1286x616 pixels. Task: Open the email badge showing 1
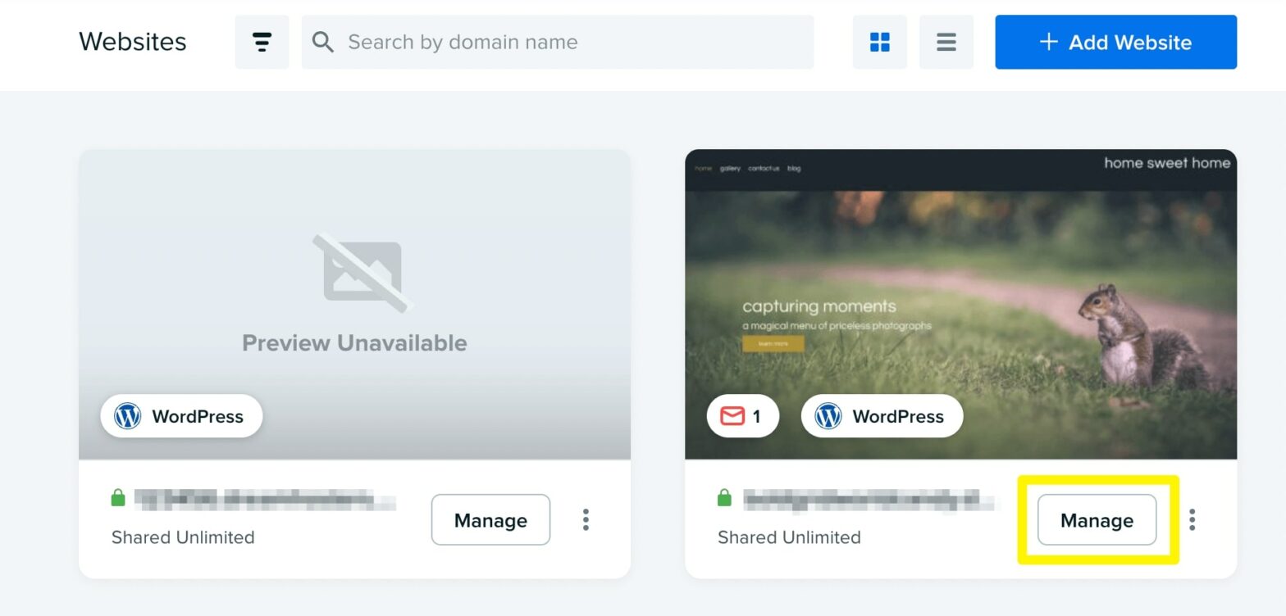tap(742, 416)
